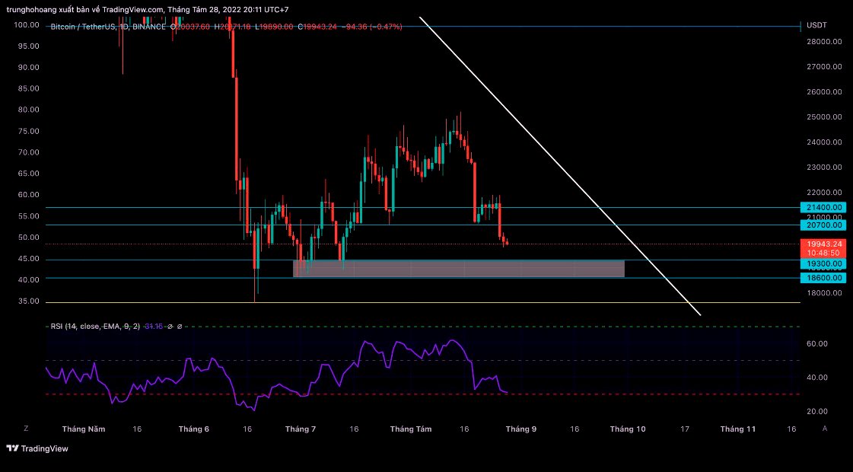The width and height of the screenshot is (853, 472).
Task: Click the 28000.00 price axis value
Action: (x=824, y=41)
